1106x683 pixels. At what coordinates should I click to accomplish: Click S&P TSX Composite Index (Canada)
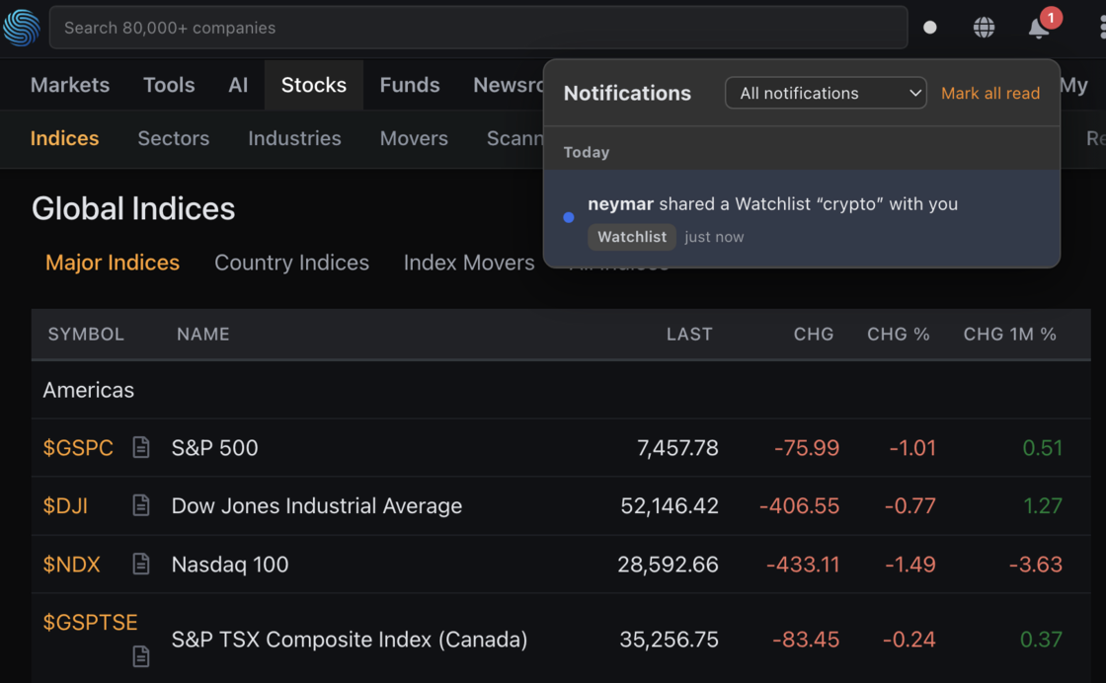(350, 640)
